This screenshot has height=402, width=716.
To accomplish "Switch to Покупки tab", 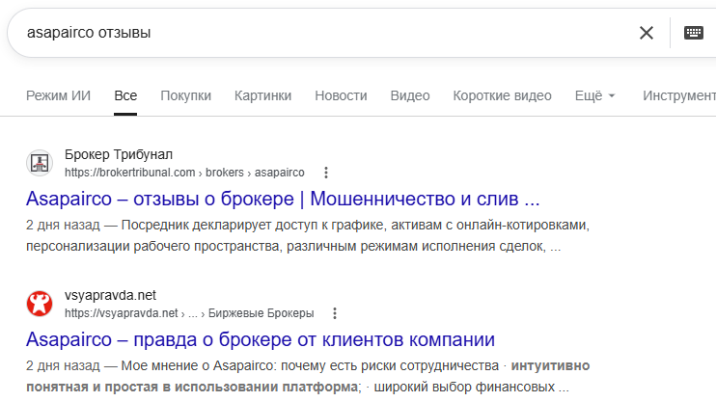I will 186,95.
